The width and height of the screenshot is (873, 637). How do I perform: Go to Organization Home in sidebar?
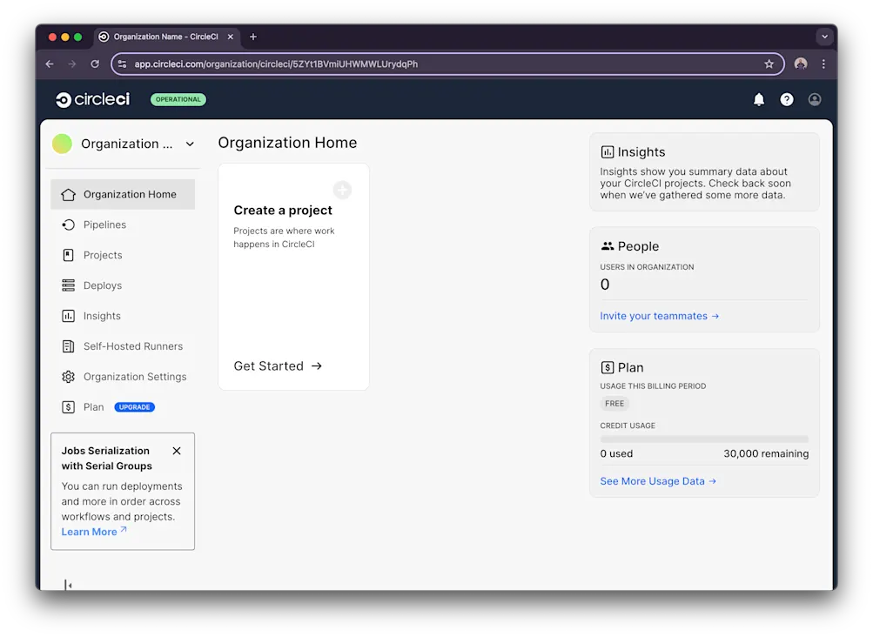click(123, 194)
